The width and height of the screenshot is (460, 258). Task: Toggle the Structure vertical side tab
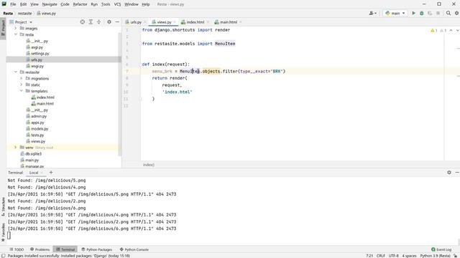point(3,207)
